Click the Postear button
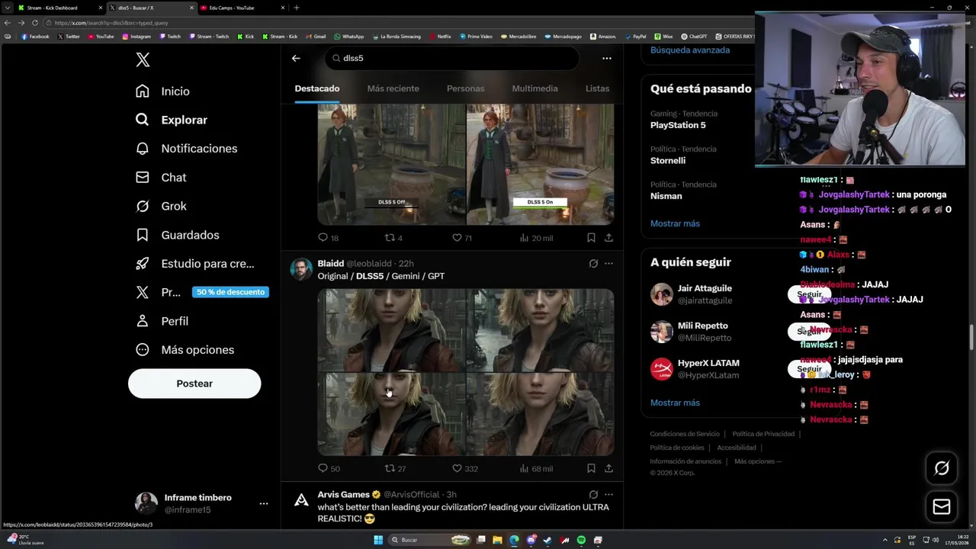Screen dimensions: 976x549 pos(194,384)
